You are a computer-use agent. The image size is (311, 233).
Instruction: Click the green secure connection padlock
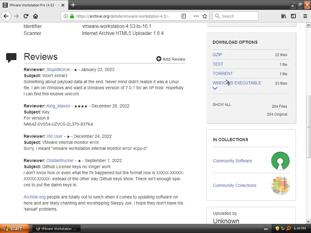point(72,16)
